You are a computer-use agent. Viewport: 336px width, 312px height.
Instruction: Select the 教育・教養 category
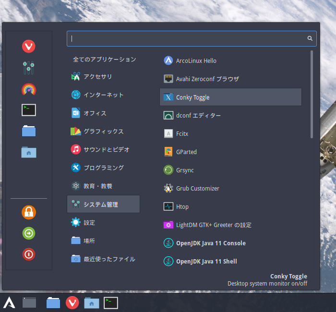[104, 186]
